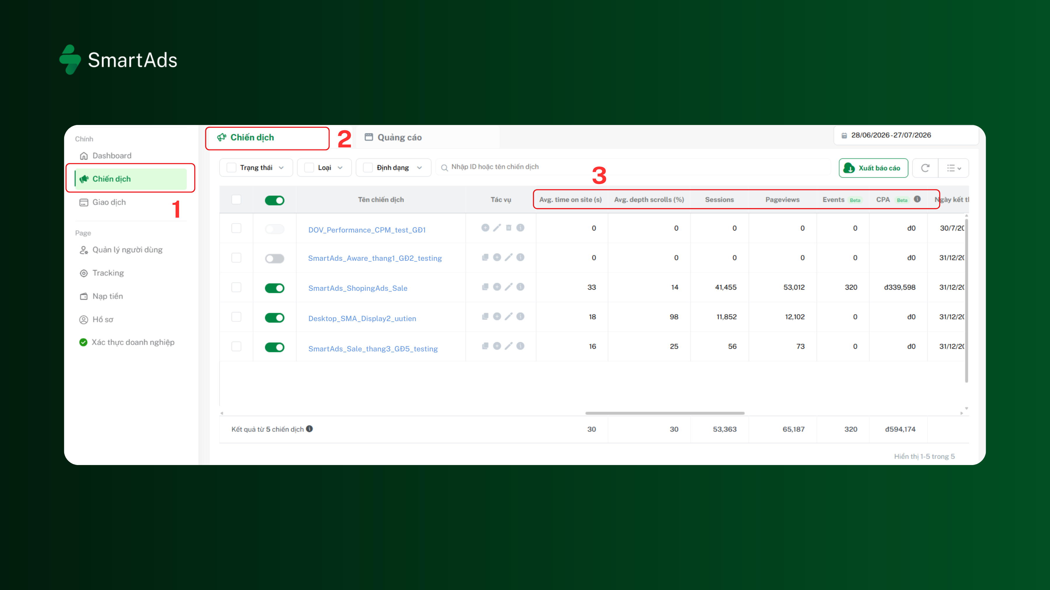Tick the select-all header checkbox
Viewport: 1050px width, 590px height.
tap(237, 200)
